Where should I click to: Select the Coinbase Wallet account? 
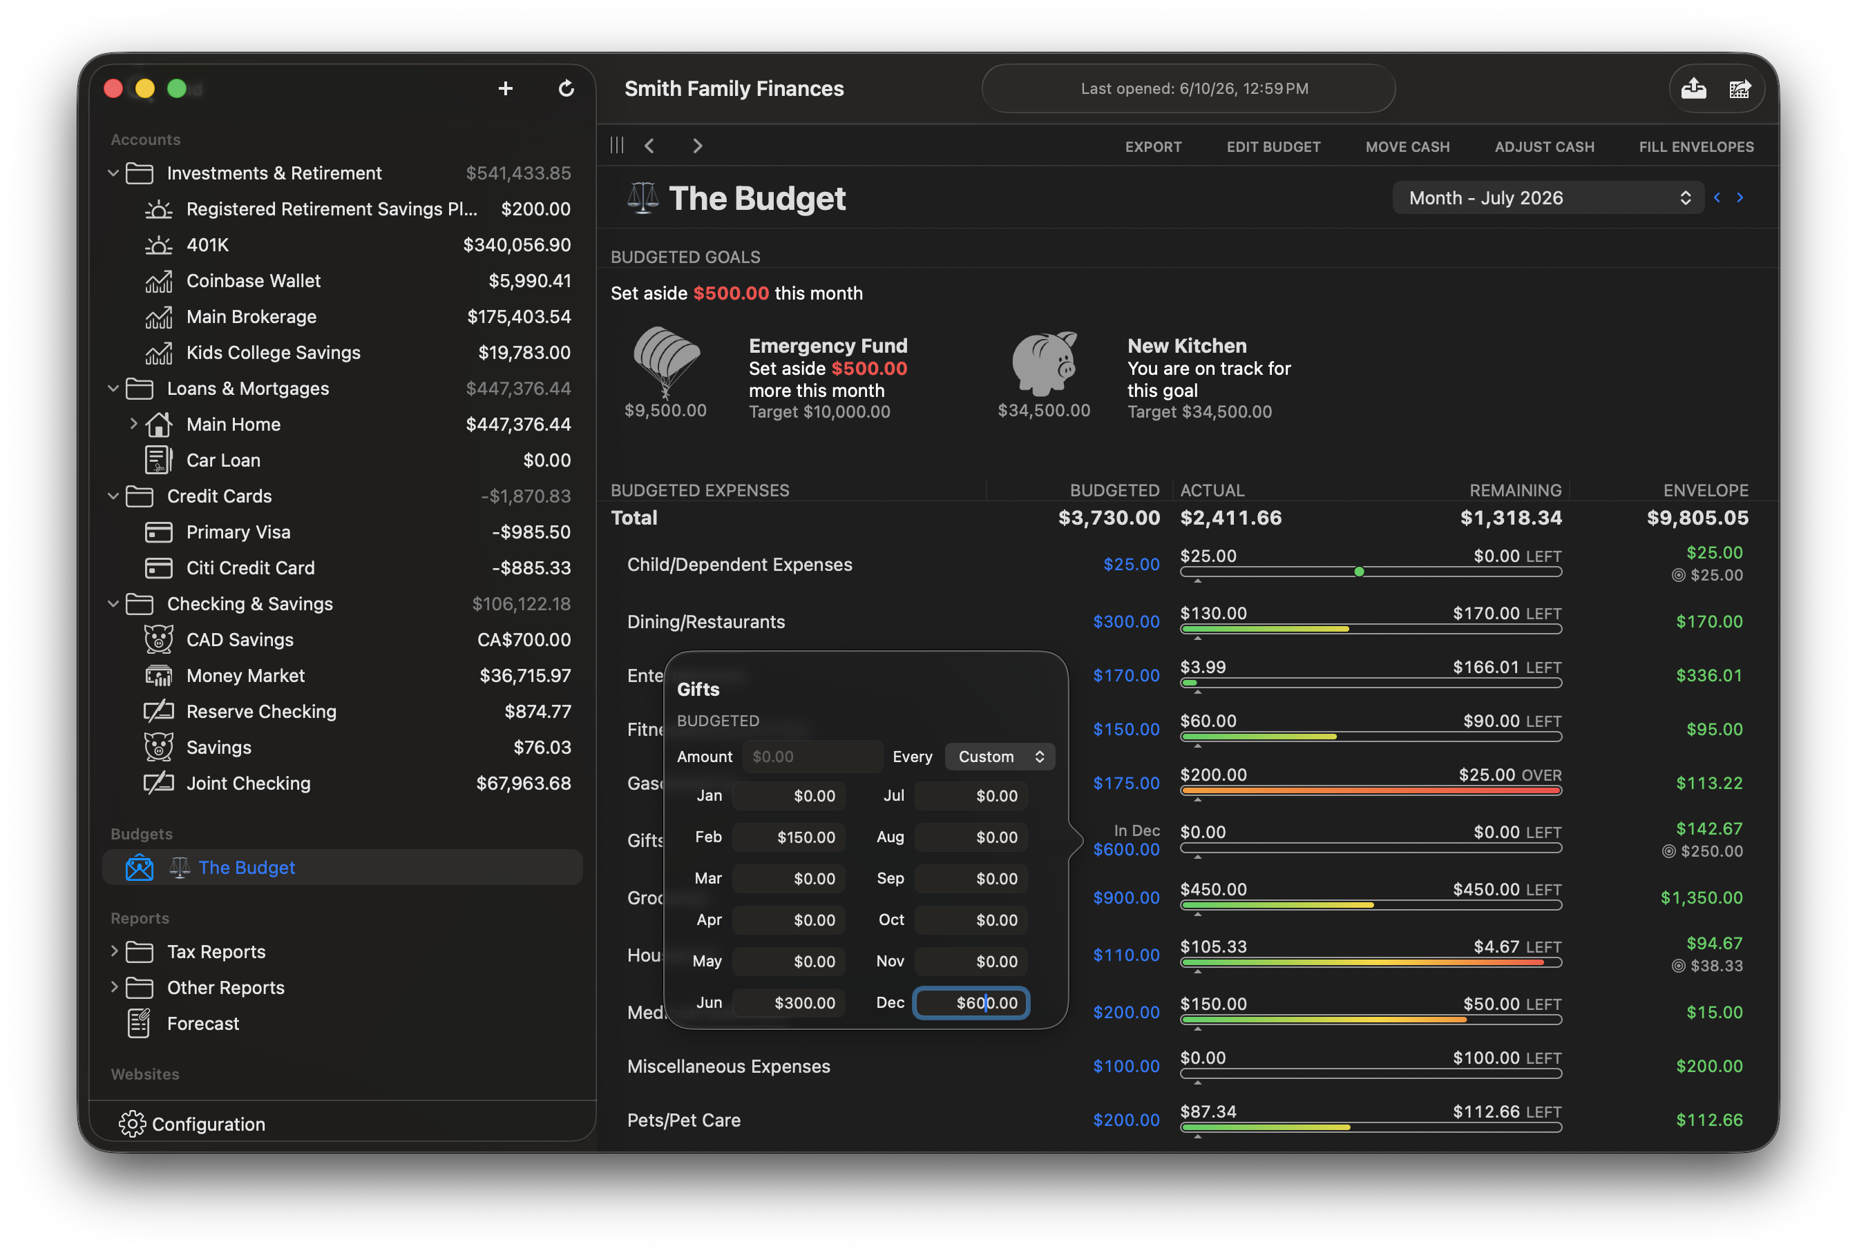pyautogui.click(x=357, y=281)
